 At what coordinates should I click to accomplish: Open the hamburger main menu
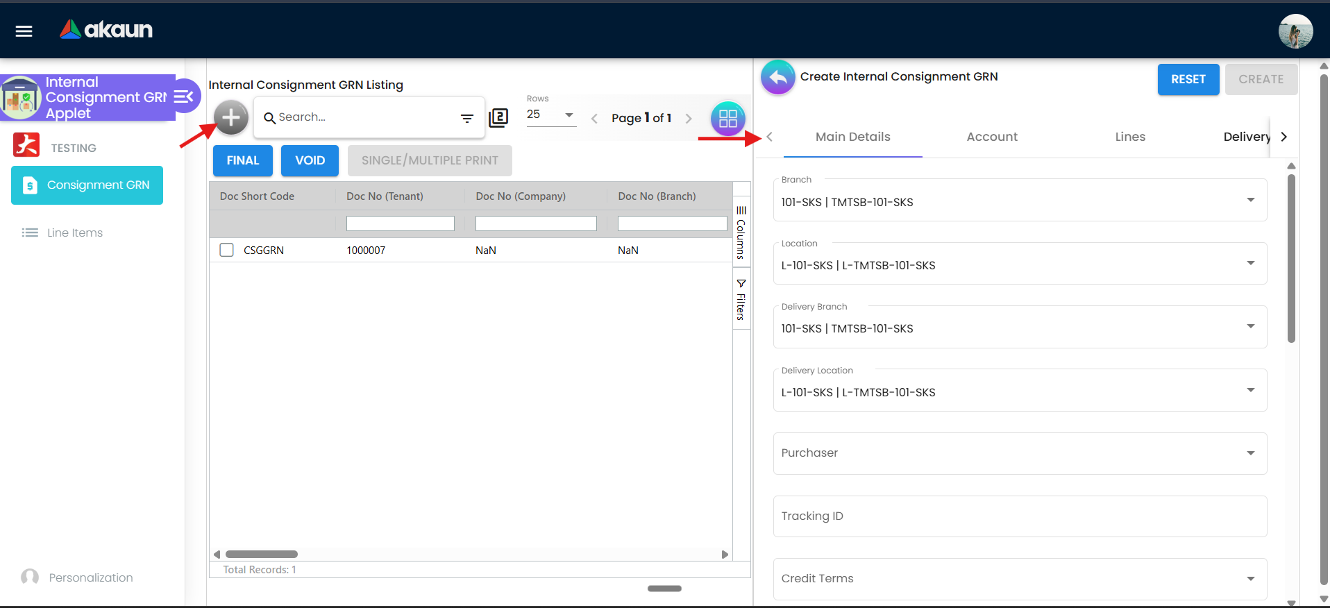[24, 31]
